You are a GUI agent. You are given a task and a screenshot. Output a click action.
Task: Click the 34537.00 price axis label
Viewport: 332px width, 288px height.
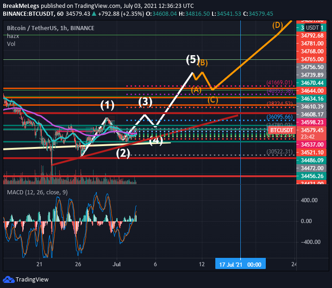click(x=312, y=145)
